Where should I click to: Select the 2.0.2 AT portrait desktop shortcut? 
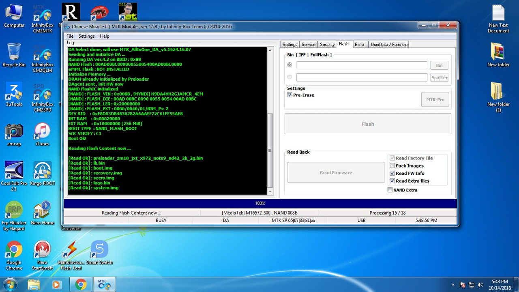[x=128, y=12]
